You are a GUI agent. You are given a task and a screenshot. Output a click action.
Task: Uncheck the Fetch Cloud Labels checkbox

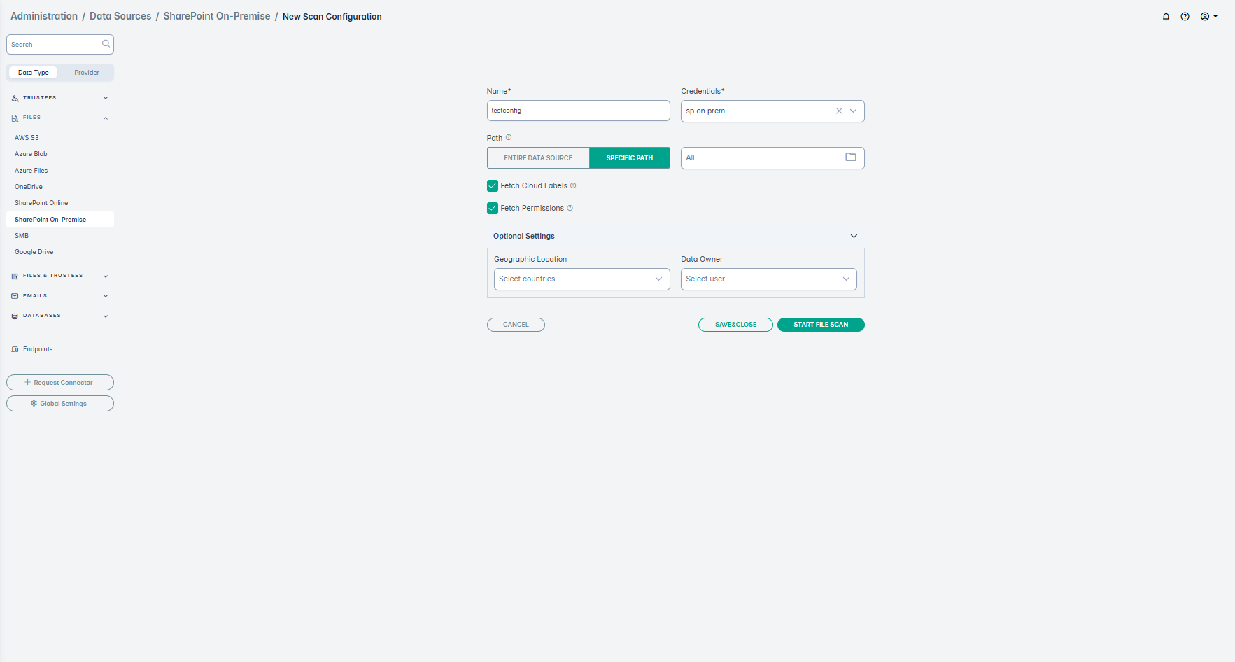point(493,186)
